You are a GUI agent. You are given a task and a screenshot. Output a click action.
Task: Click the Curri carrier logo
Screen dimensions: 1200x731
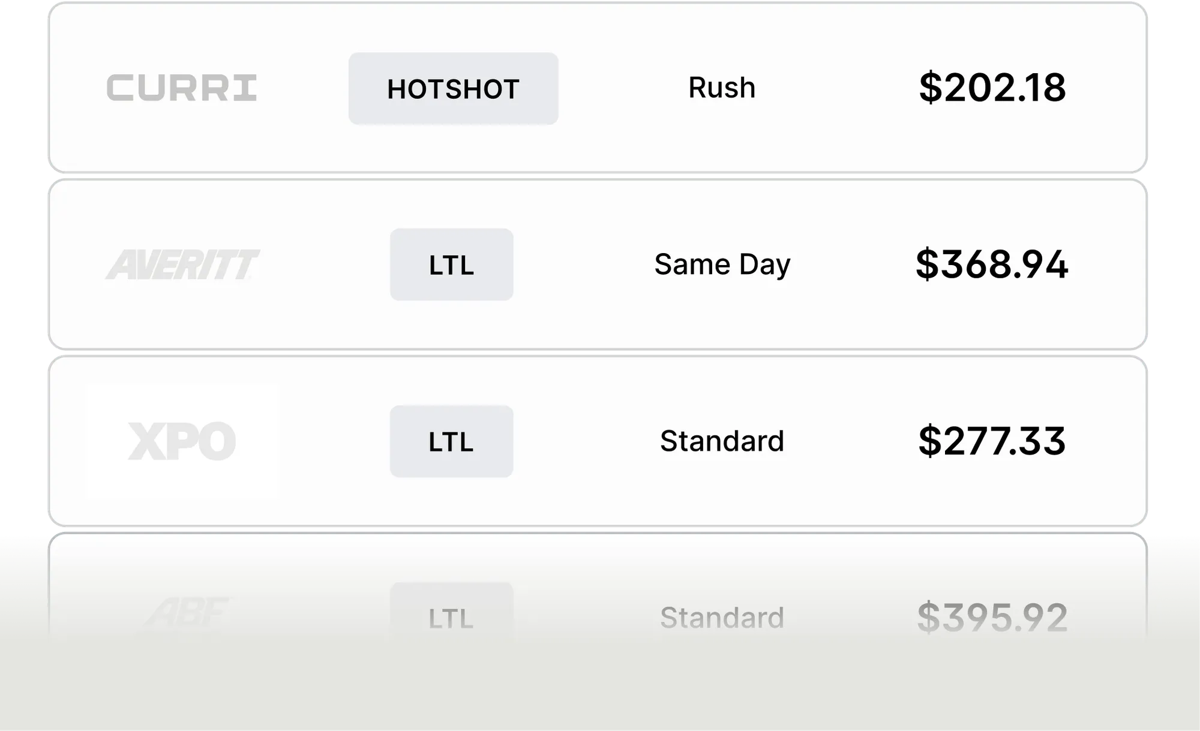[x=182, y=88]
